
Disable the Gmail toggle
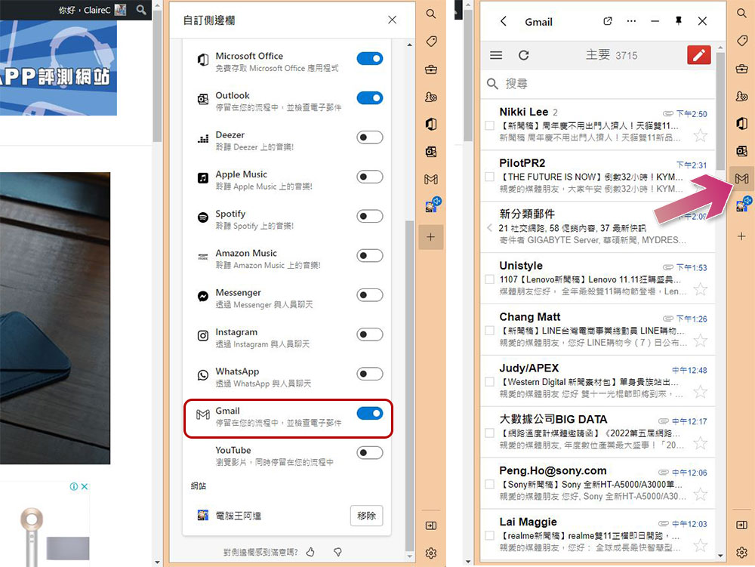coord(370,414)
